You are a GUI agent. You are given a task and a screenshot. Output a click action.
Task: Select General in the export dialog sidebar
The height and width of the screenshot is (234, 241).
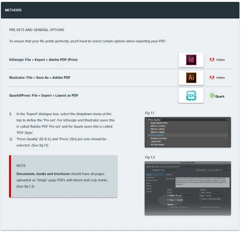point(154,175)
